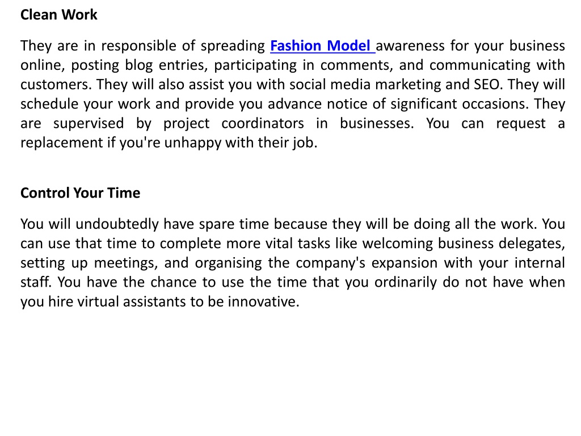Screen dimensions: 581x436
Task: Click the phrase 'project coordinators'
Action: coord(233,123)
